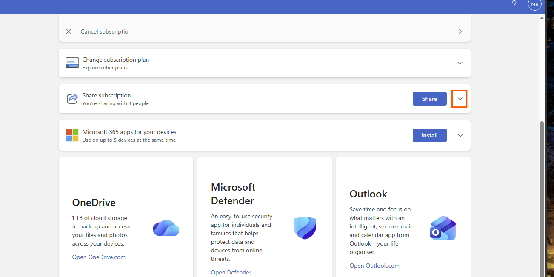The width and height of the screenshot is (554, 277).
Task: Click the Microsoft Defender shield icon
Action: point(305,228)
